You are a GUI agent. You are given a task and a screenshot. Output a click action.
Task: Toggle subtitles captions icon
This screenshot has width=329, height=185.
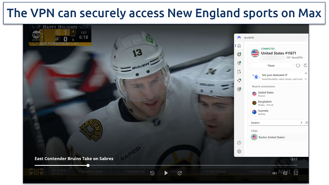285,173
